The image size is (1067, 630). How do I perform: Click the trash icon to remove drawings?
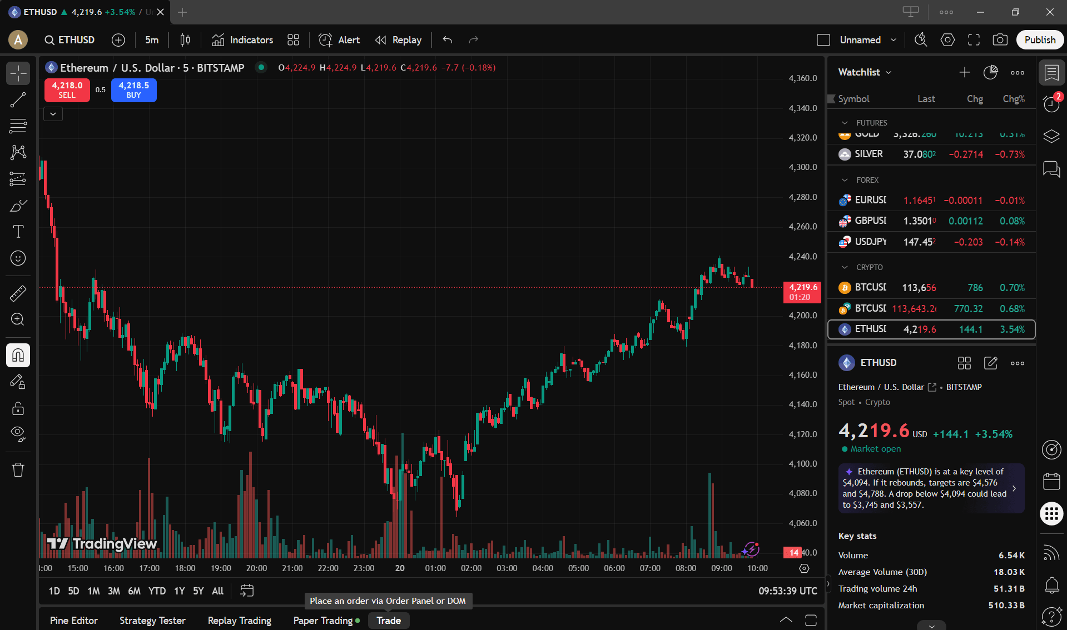coord(18,470)
